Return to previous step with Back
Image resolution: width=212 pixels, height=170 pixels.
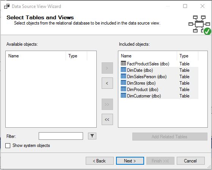click(100, 161)
